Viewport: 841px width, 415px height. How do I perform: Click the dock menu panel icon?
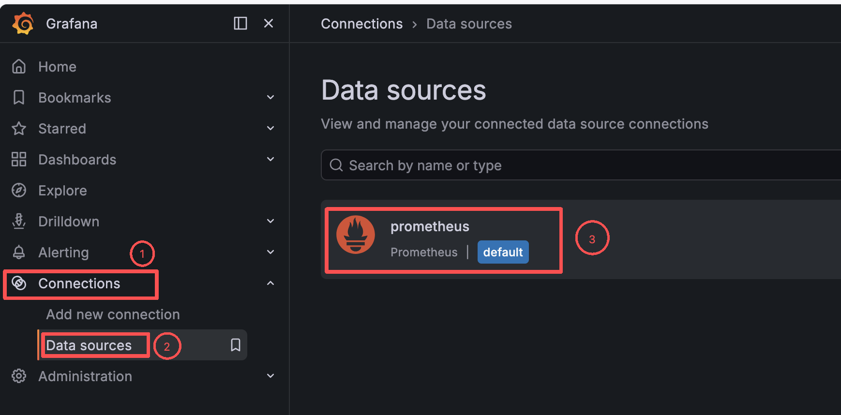(240, 23)
